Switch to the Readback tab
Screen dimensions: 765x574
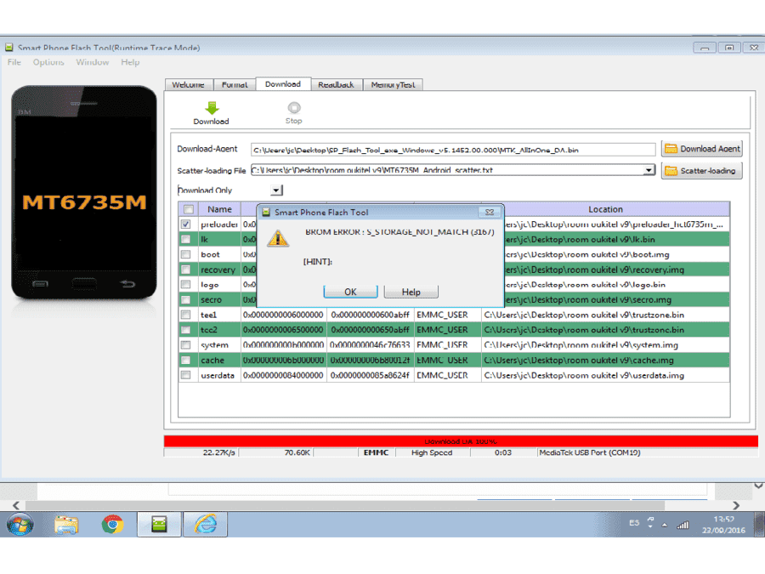pyautogui.click(x=336, y=84)
